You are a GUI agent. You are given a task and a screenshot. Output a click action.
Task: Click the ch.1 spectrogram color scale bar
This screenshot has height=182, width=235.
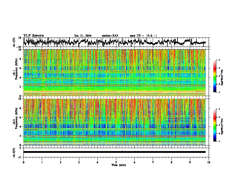215,76
